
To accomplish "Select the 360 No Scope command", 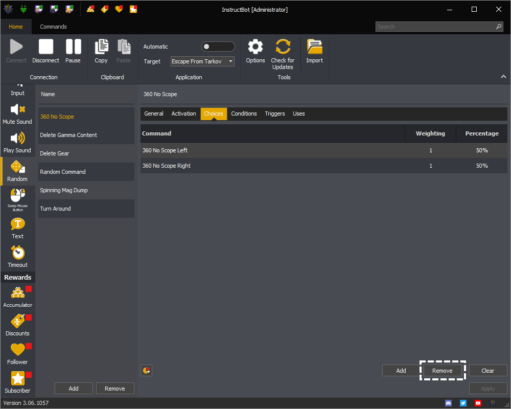I will coord(86,117).
